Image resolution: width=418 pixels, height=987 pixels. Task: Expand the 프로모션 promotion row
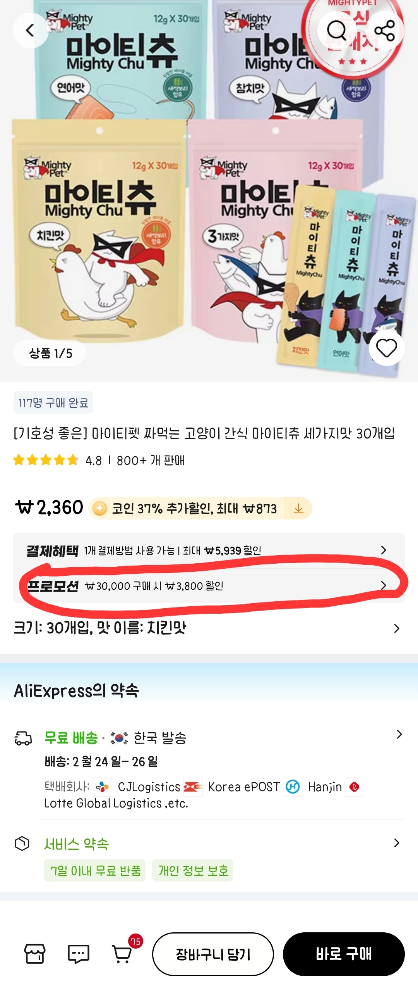[209, 585]
